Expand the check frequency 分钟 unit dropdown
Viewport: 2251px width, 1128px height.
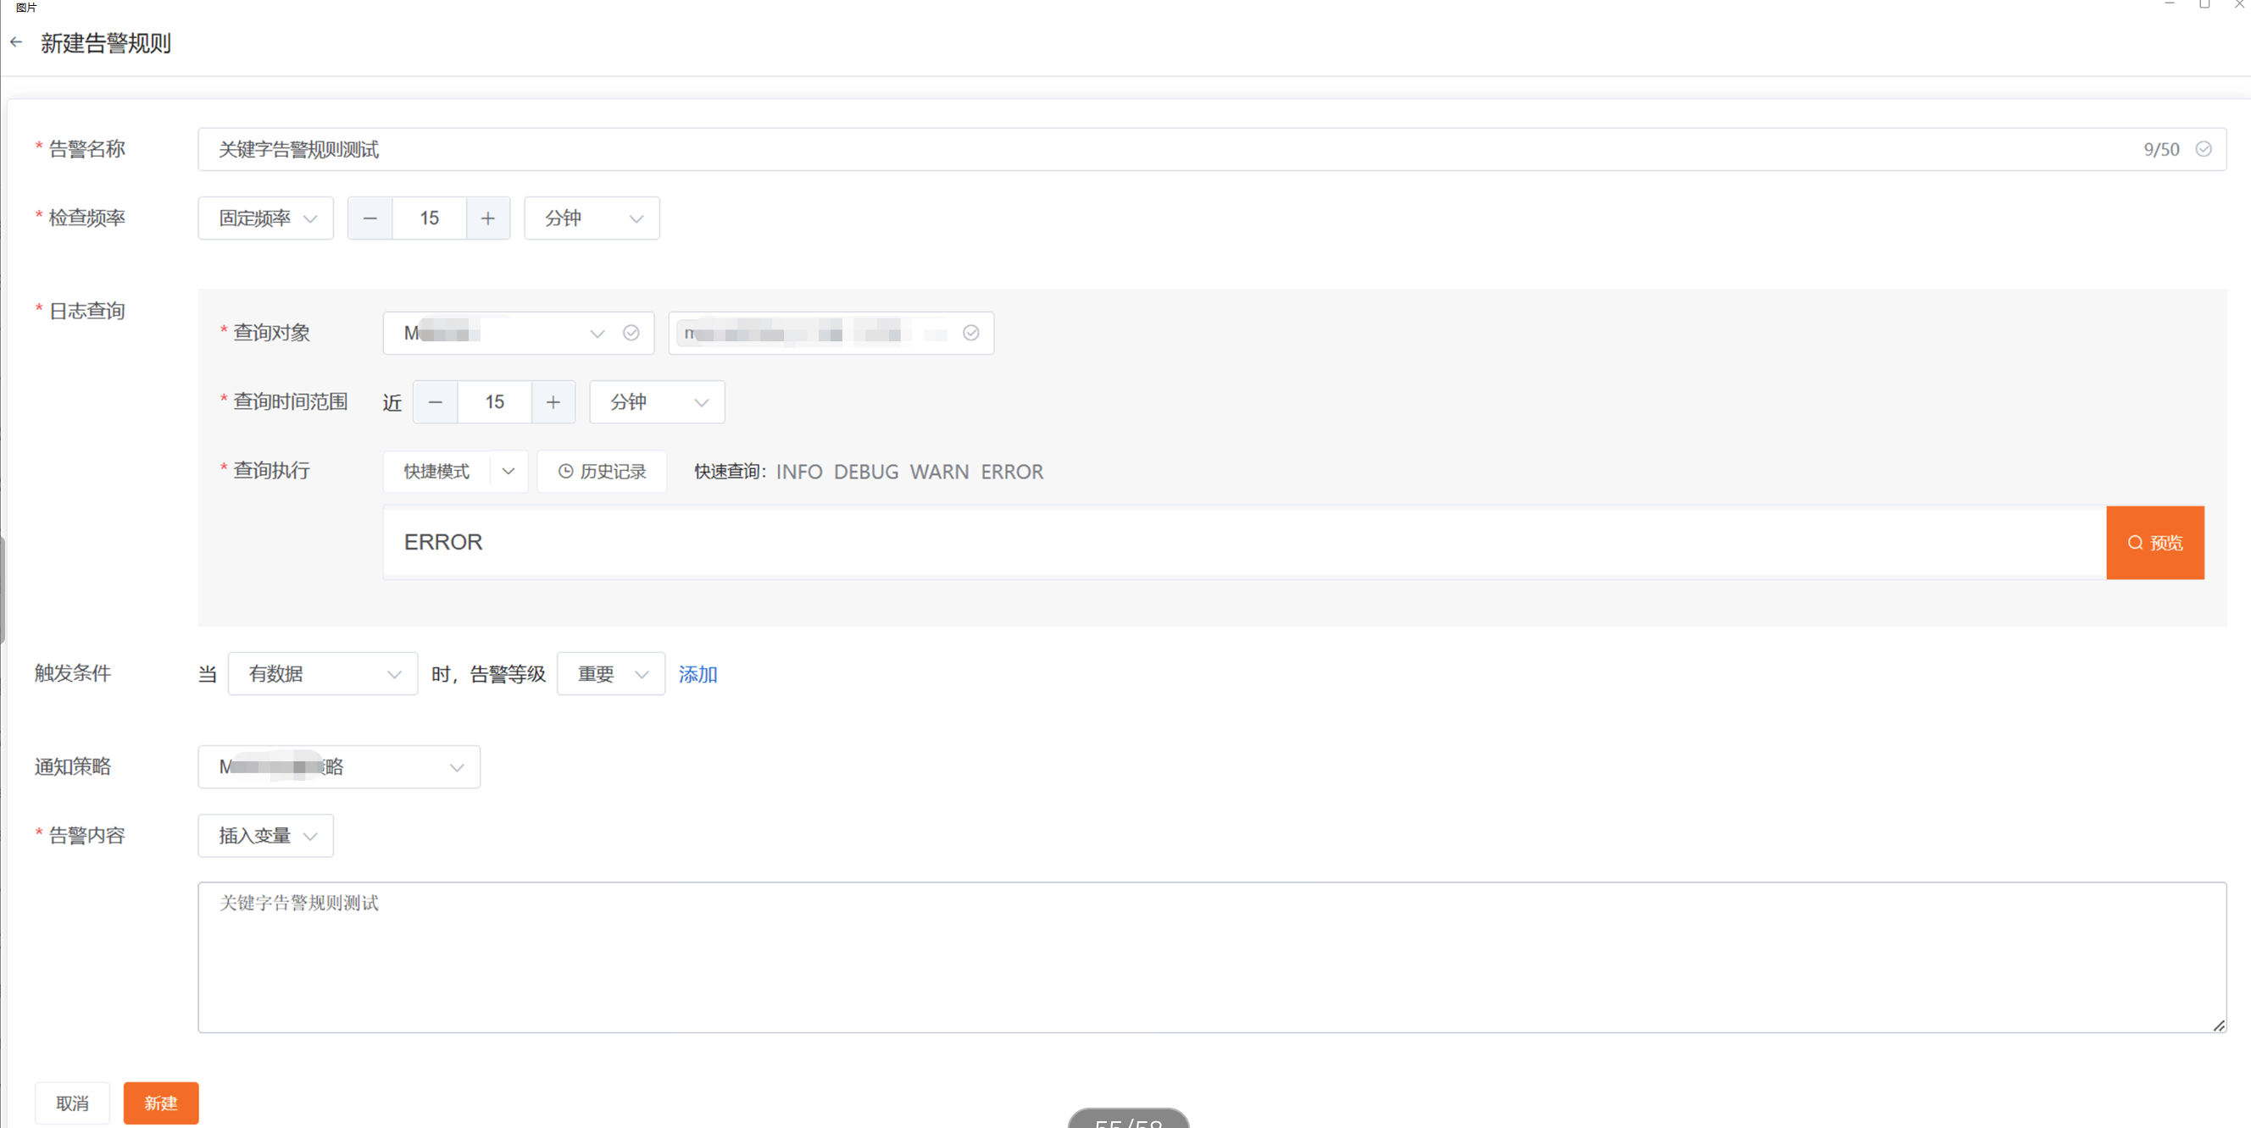[592, 218]
